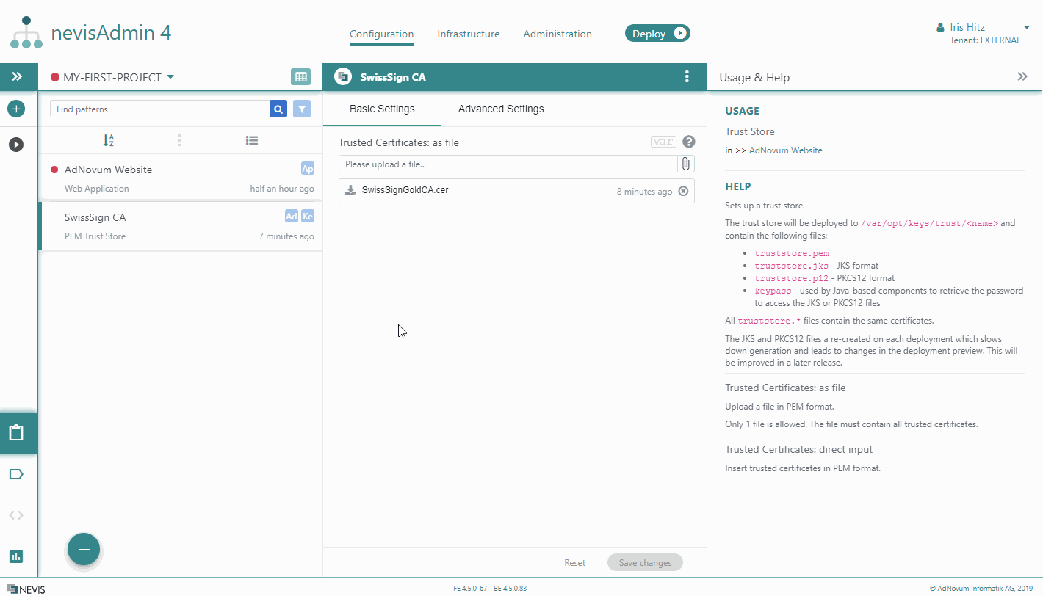This screenshot has height=596, width=1043.
Task: Click the Deploy button
Action: (x=657, y=34)
